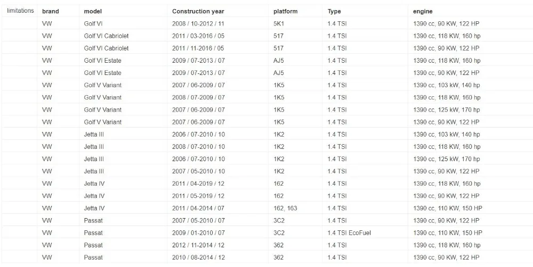Select construction year '2008 / 10-2012 / 11'
Screen dimensions: 533x267
tap(198, 24)
